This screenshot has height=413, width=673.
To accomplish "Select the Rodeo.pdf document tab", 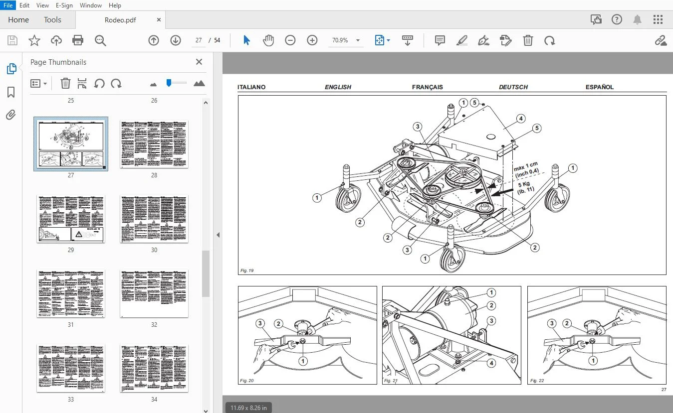I will coord(120,20).
